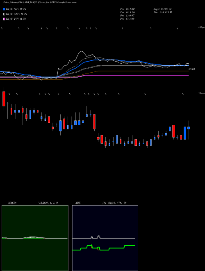Click the 'Pre V: 5.931 M' volume text
This screenshot has width=205, height=271.
point(162,12)
